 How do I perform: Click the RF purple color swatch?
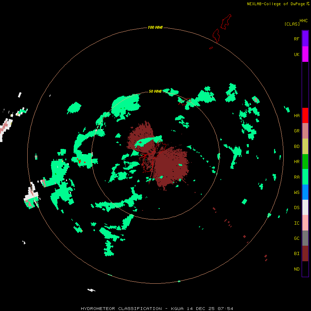coord(305,39)
